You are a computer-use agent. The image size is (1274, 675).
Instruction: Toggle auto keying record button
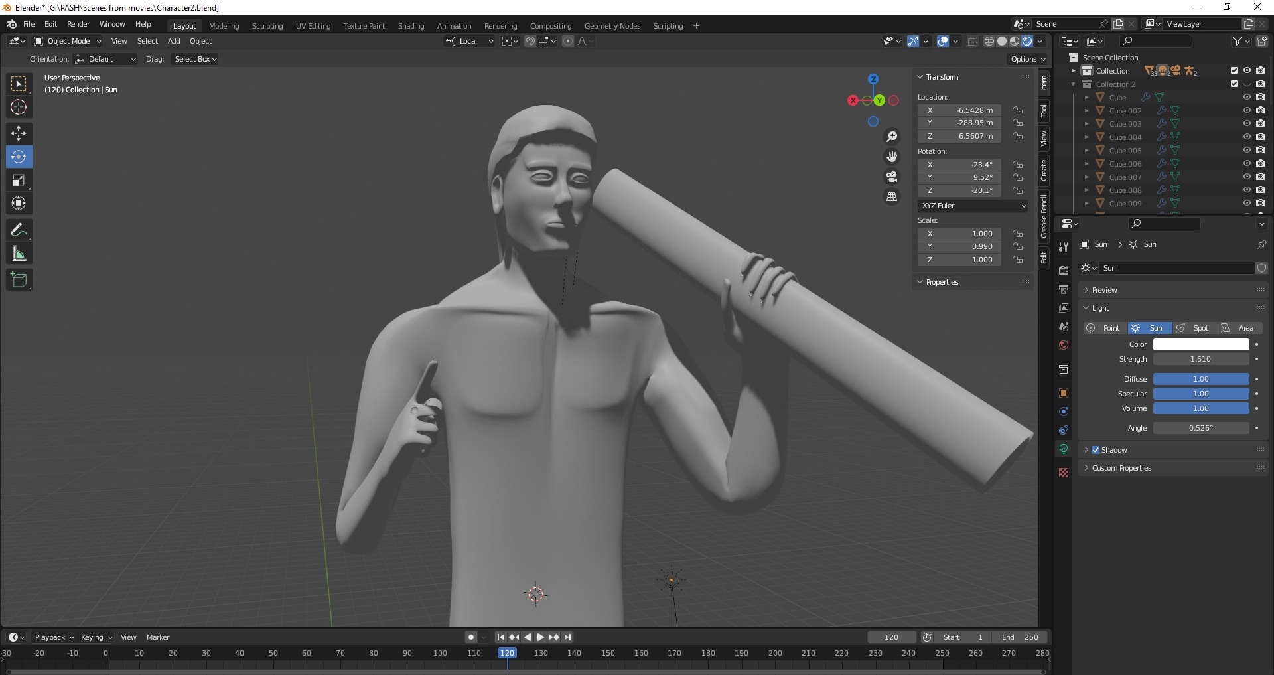coord(470,637)
